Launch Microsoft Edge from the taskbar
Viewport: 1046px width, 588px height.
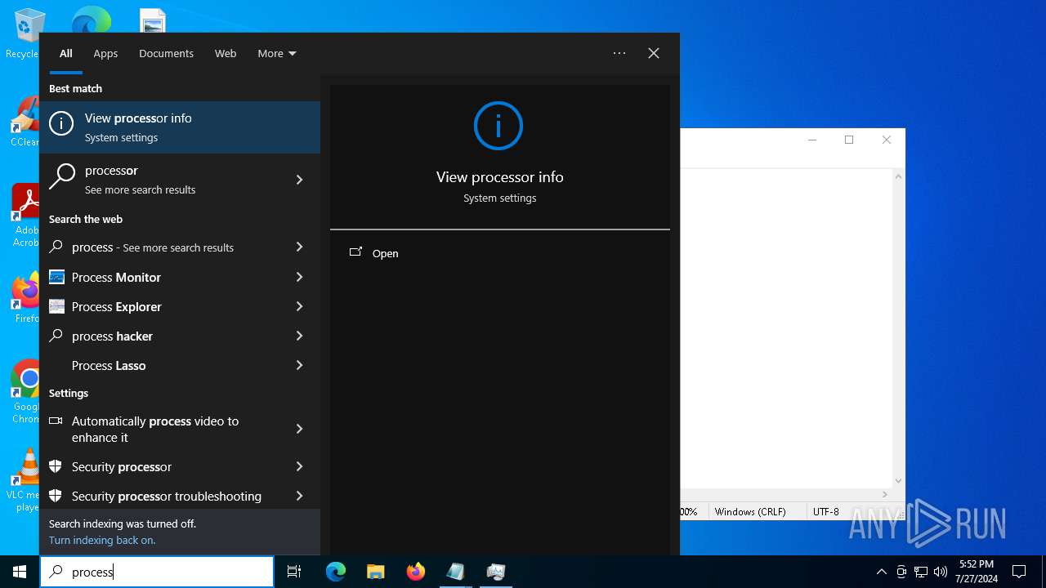336,572
